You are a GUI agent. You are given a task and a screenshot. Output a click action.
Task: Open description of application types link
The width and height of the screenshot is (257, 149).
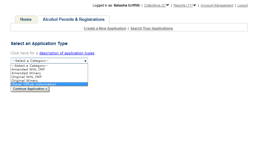click(67, 53)
